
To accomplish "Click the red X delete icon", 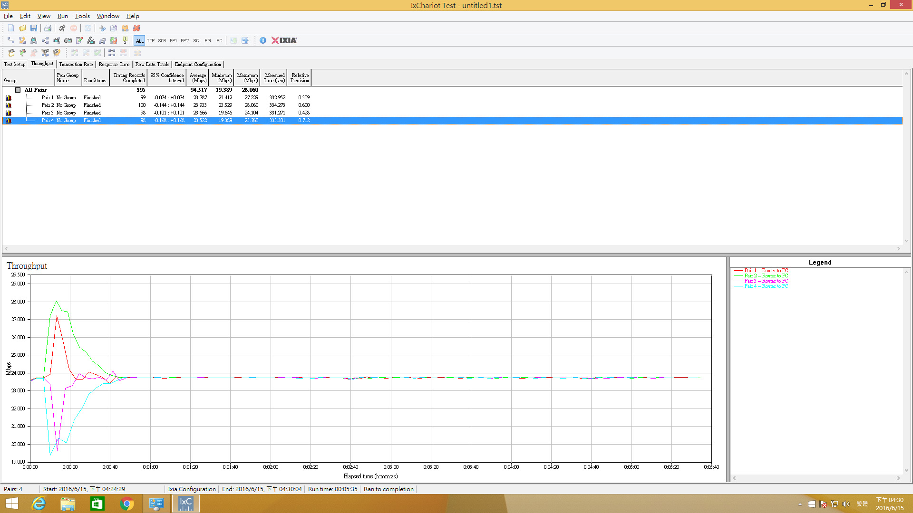I will pos(136,28).
